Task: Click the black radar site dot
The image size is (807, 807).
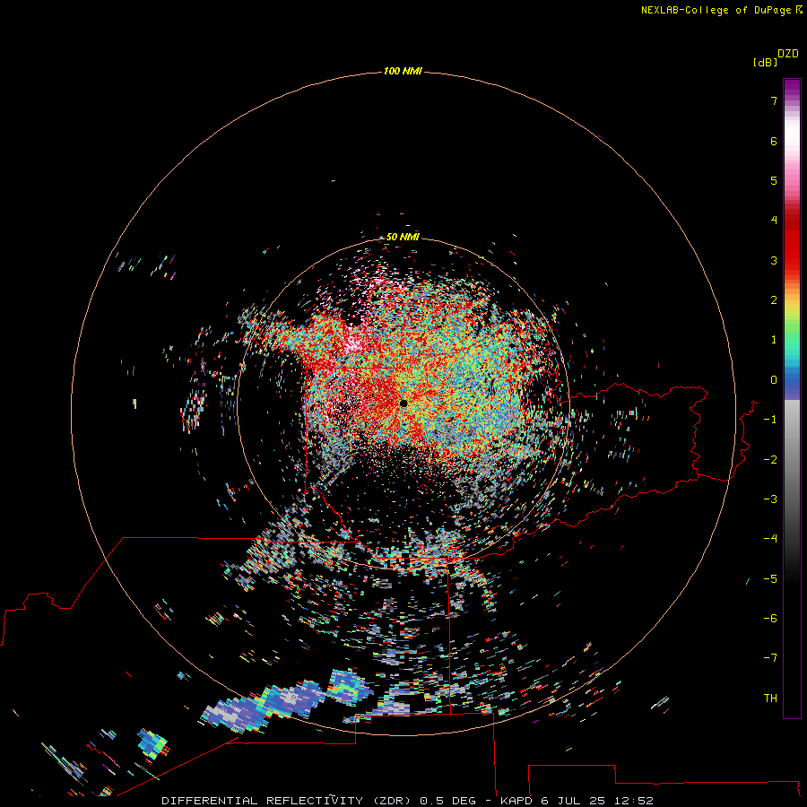Action: coord(403,403)
